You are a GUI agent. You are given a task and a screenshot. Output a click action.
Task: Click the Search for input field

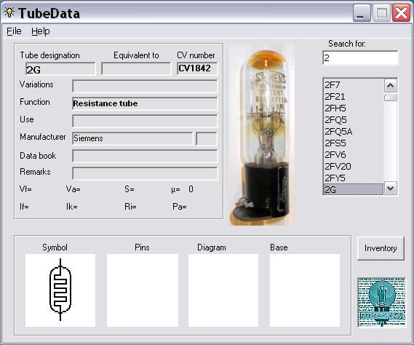360,57
